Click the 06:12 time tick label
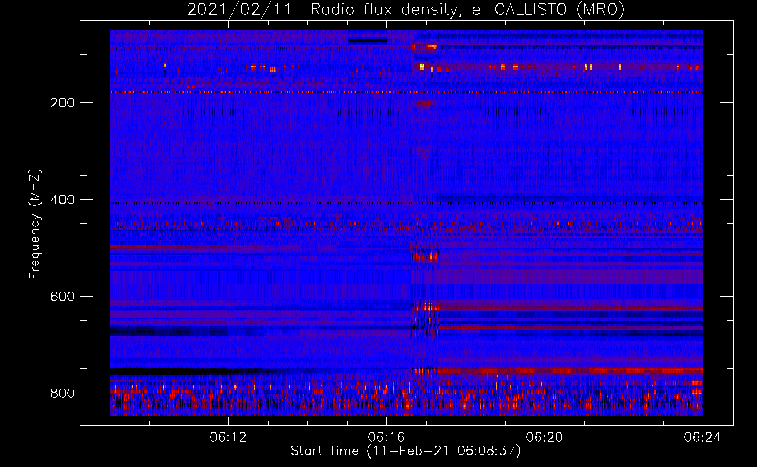Viewport: 757px width, 467px height. pyautogui.click(x=228, y=438)
